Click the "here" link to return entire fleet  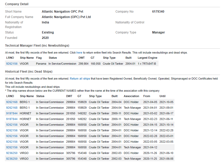(79, 53)
